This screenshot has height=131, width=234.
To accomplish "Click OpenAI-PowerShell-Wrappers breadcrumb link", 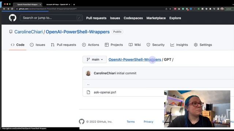I will coord(135,60).
